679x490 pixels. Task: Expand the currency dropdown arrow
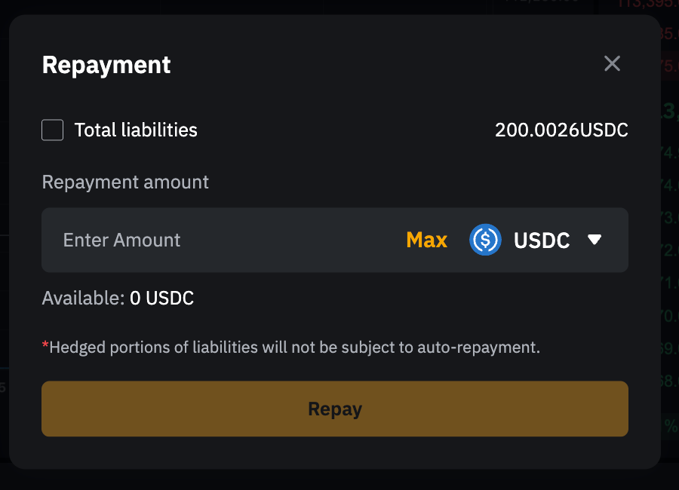[x=595, y=240]
